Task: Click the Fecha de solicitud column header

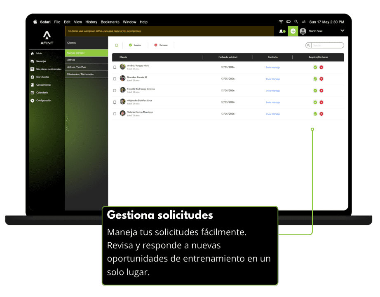Action: click(x=228, y=57)
